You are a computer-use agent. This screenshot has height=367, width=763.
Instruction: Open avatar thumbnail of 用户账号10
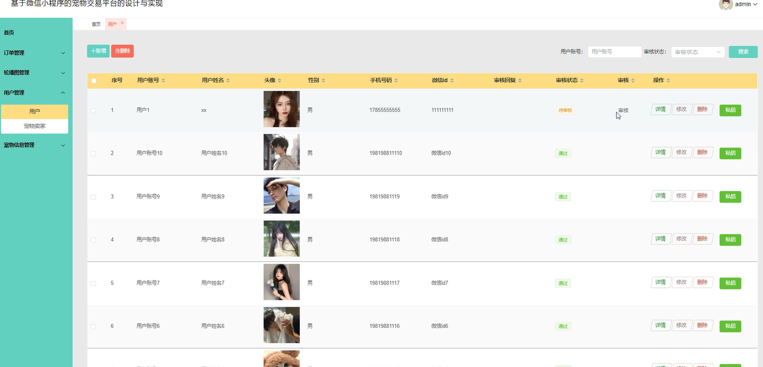(x=282, y=152)
